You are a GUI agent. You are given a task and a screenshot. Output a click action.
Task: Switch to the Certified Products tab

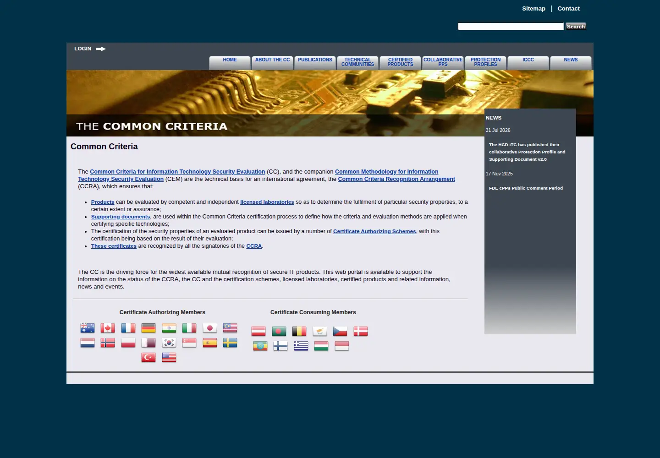click(400, 63)
